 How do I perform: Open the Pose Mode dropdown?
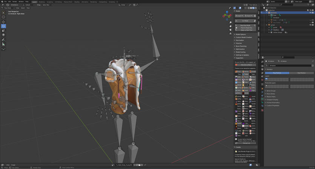coord(8,8)
